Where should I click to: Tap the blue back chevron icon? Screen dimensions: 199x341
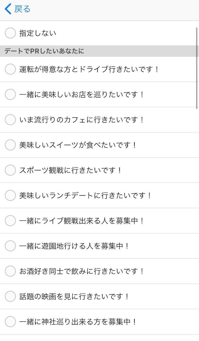(8, 9)
